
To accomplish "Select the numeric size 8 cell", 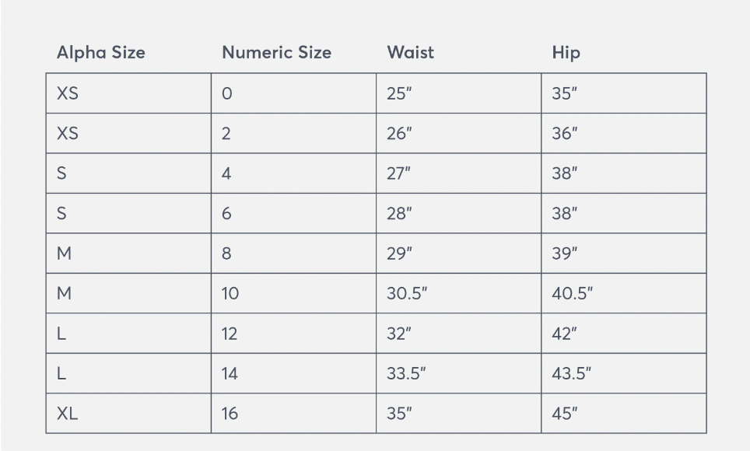I will click(x=293, y=253).
